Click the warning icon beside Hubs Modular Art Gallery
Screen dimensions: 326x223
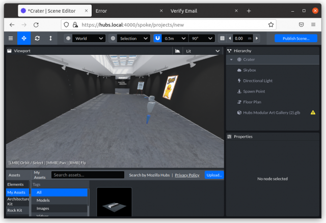coord(313,113)
